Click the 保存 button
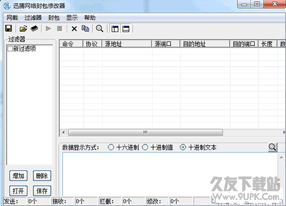 coord(42,191)
